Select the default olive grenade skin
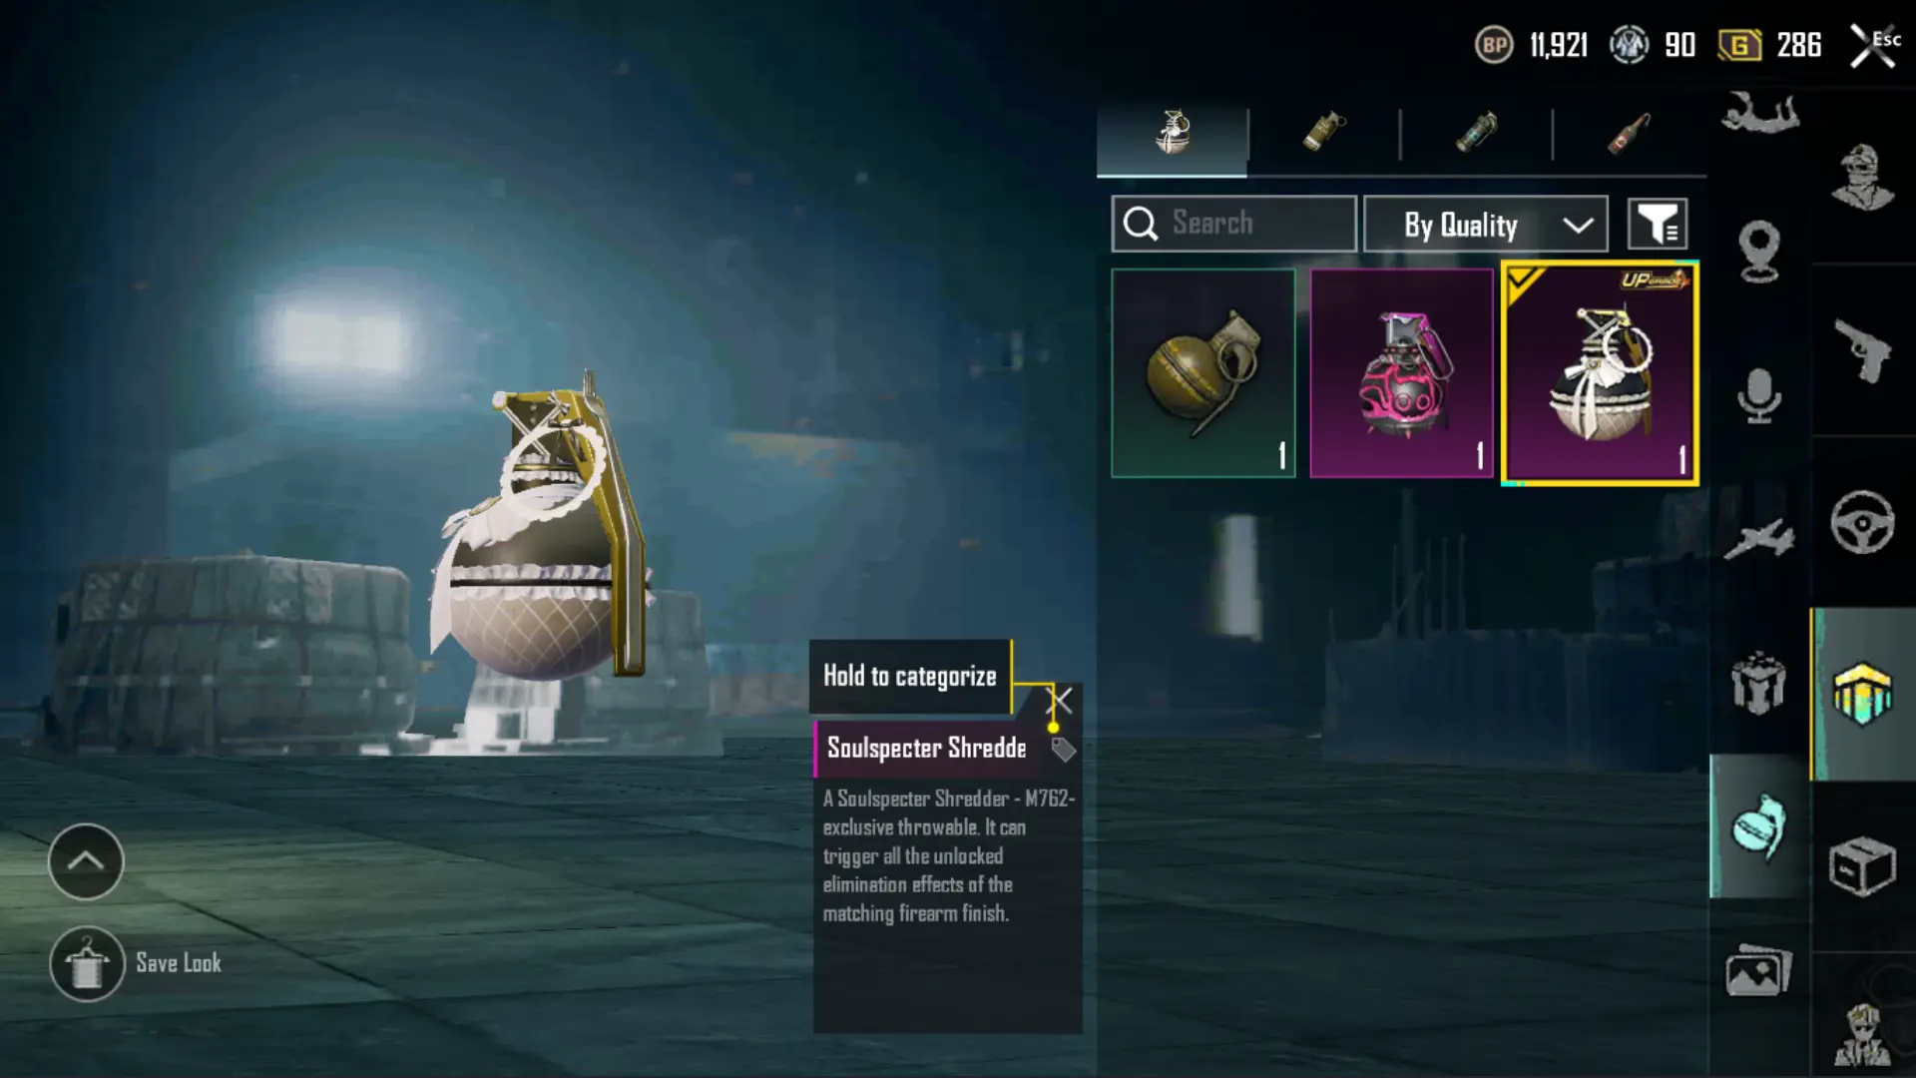 pyautogui.click(x=1202, y=373)
